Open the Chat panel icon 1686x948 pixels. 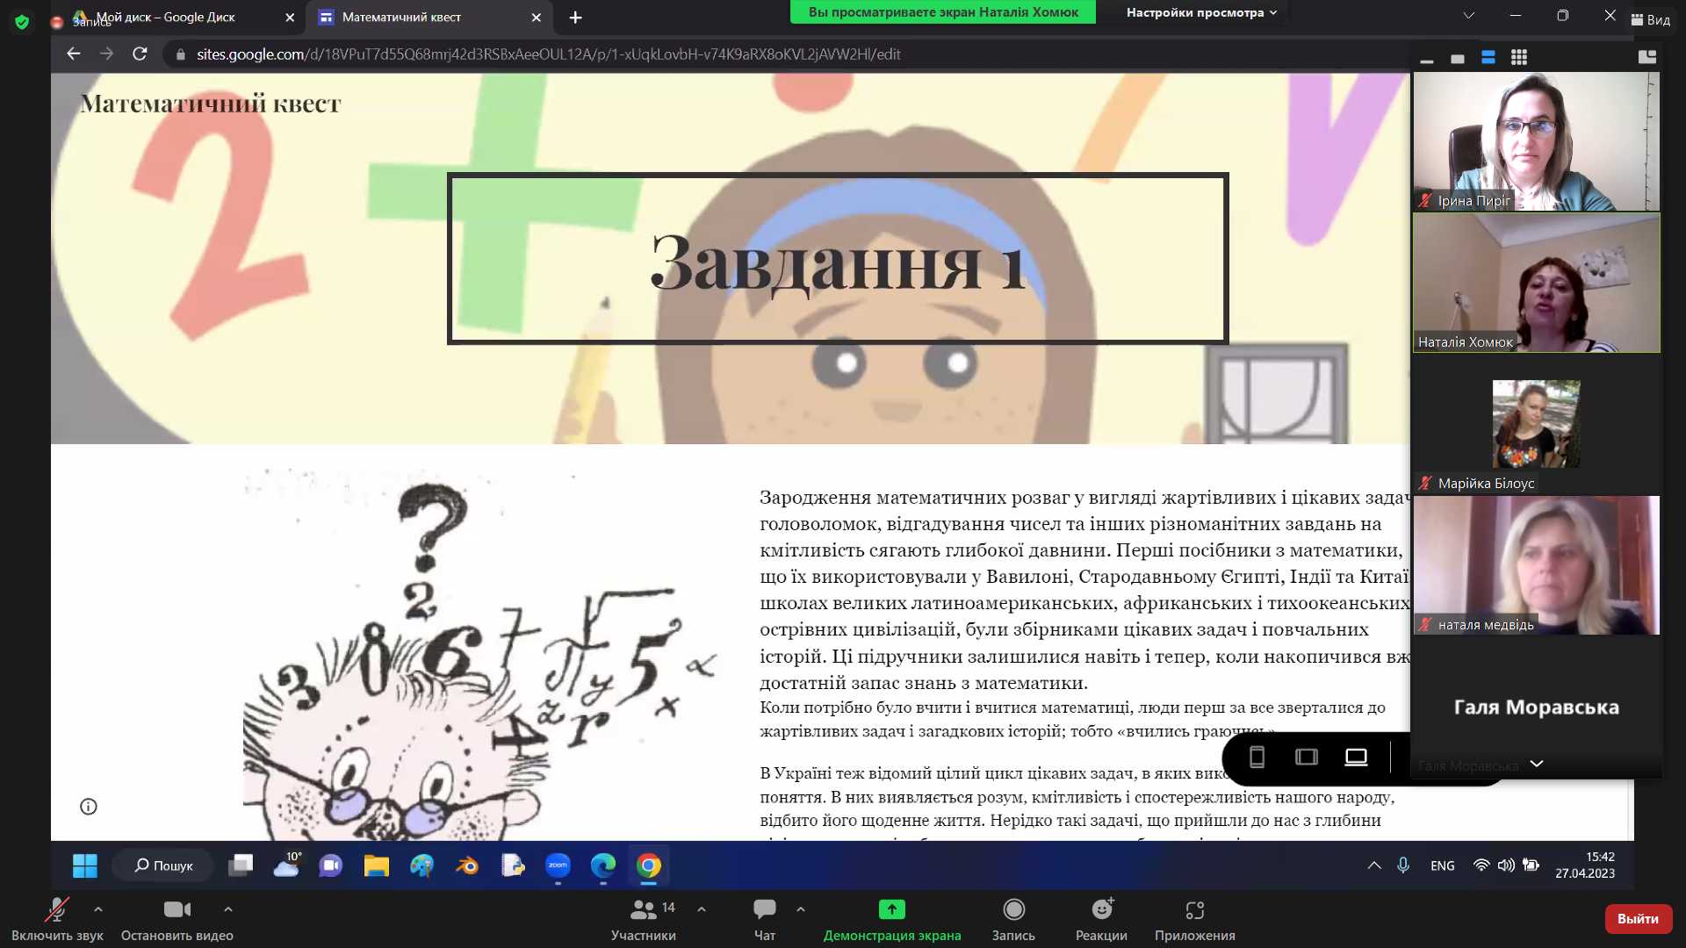click(x=764, y=909)
